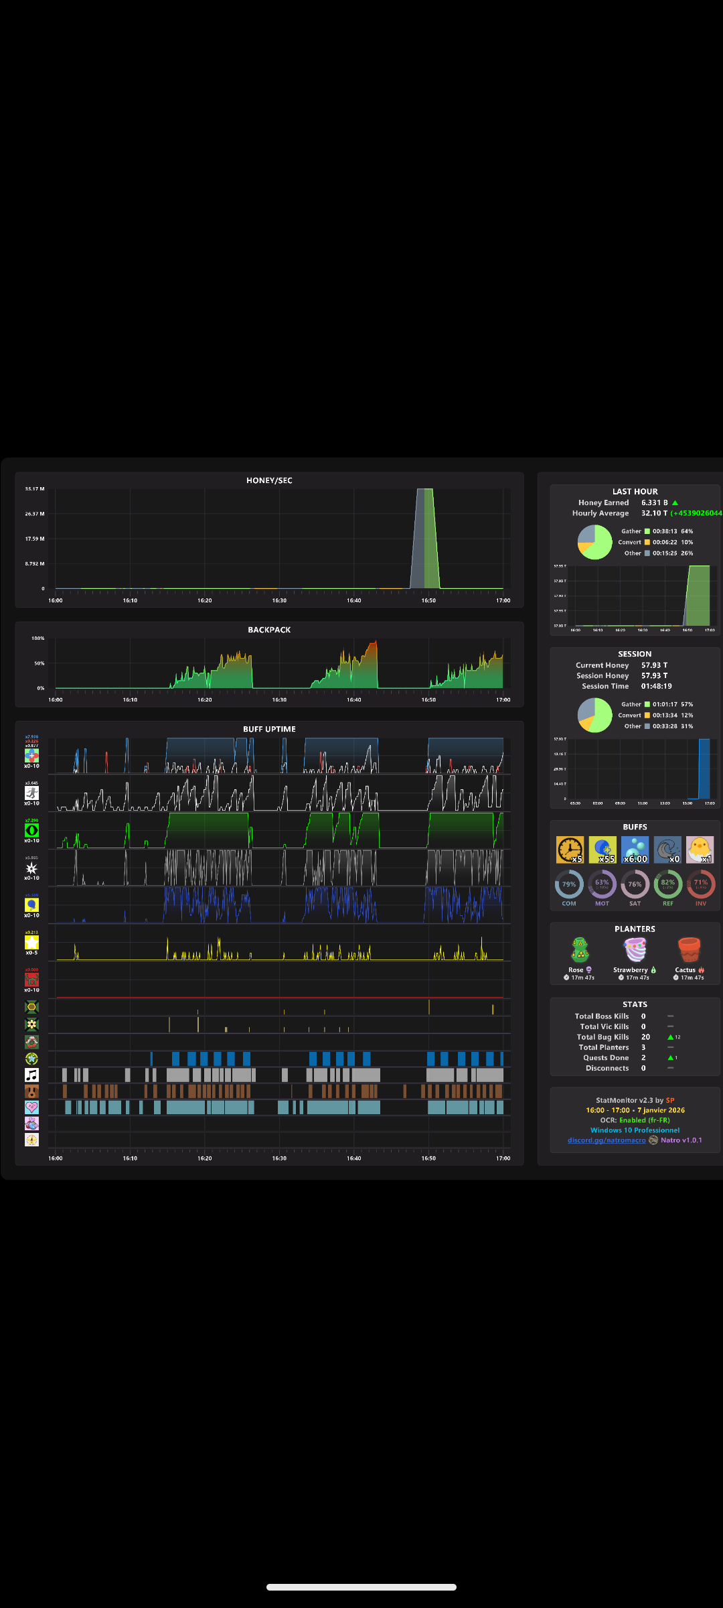Select the green droplet next to Strawberry

point(653,969)
